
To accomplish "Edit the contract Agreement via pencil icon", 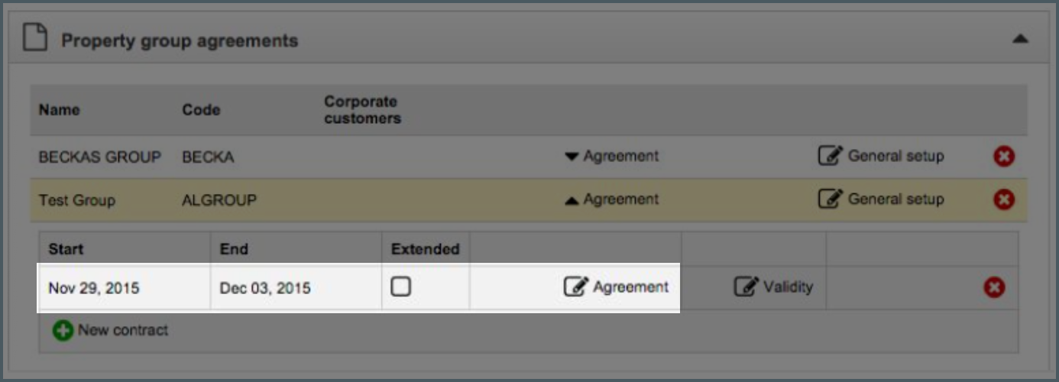I will (x=576, y=287).
